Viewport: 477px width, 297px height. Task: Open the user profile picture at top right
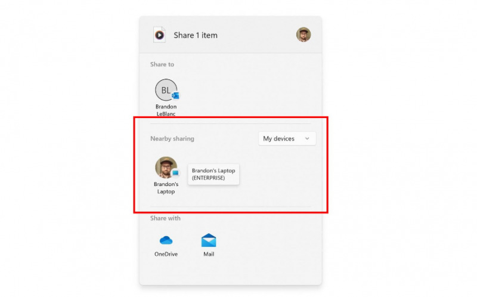pos(303,35)
